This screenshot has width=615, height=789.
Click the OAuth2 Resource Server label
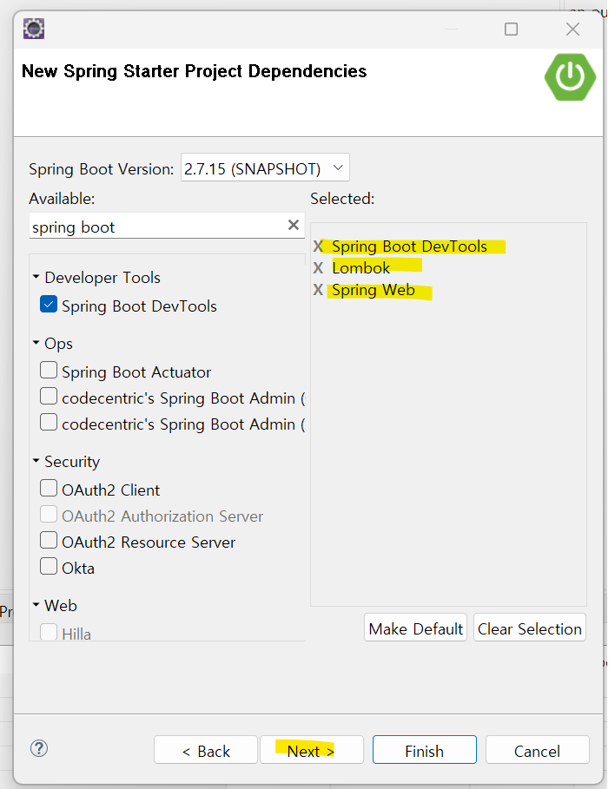click(149, 542)
